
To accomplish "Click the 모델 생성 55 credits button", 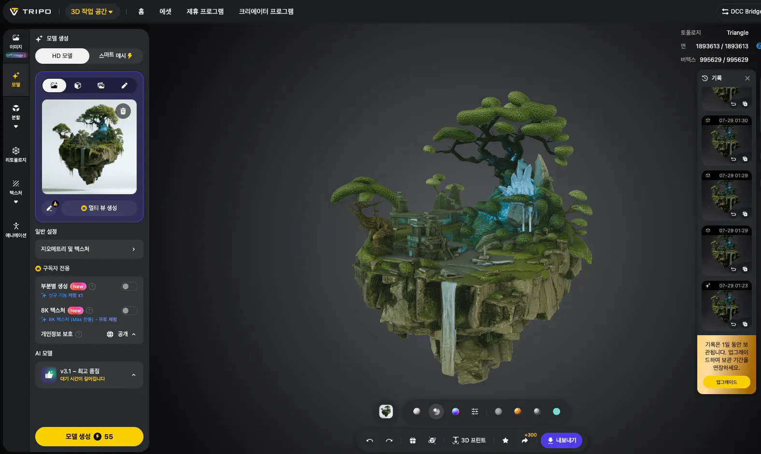I will [89, 437].
